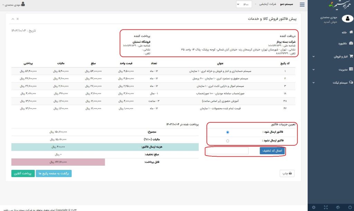Click the 'اعمال کد تخفیف' button
The image size is (354, 211).
click(272, 151)
